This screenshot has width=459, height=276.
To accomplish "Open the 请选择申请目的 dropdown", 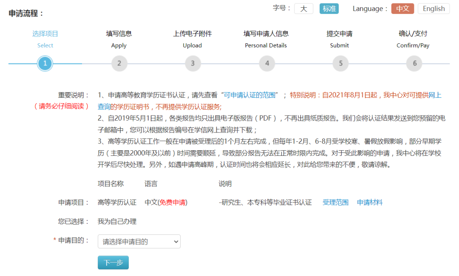I will coord(139,242).
